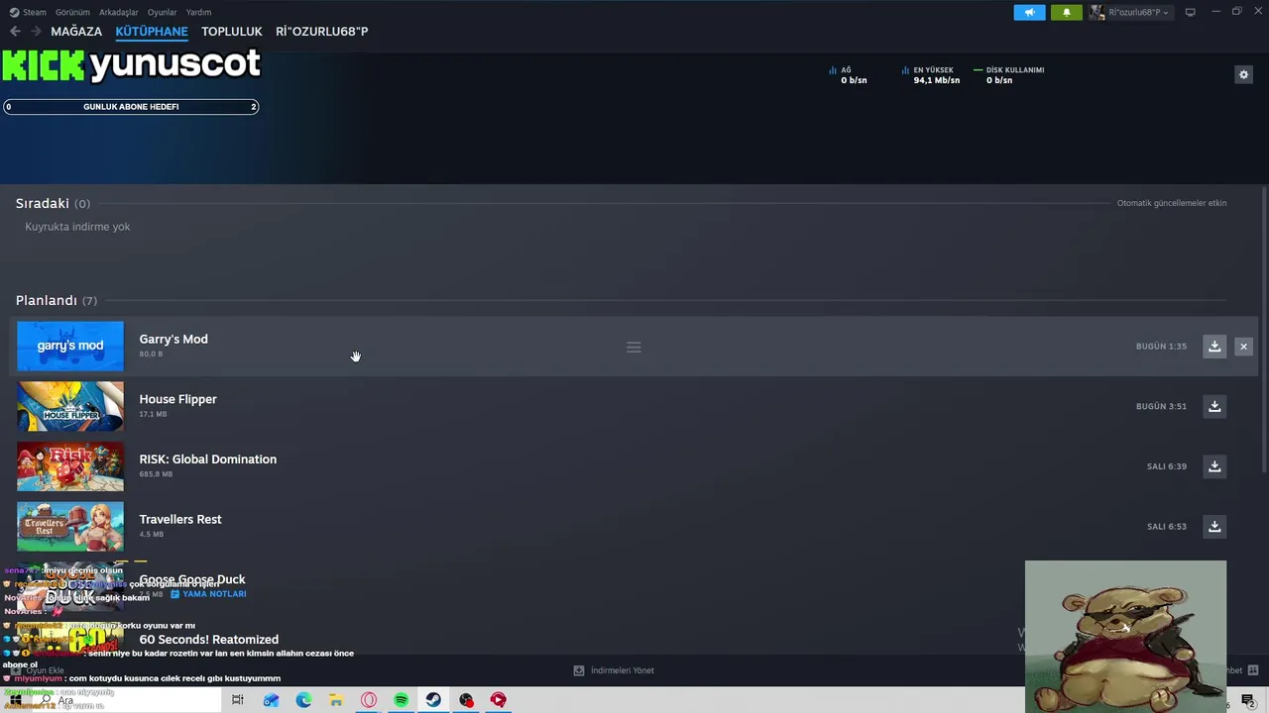Click the Planlandı (7) heading
1269x713 pixels.
tap(57, 300)
